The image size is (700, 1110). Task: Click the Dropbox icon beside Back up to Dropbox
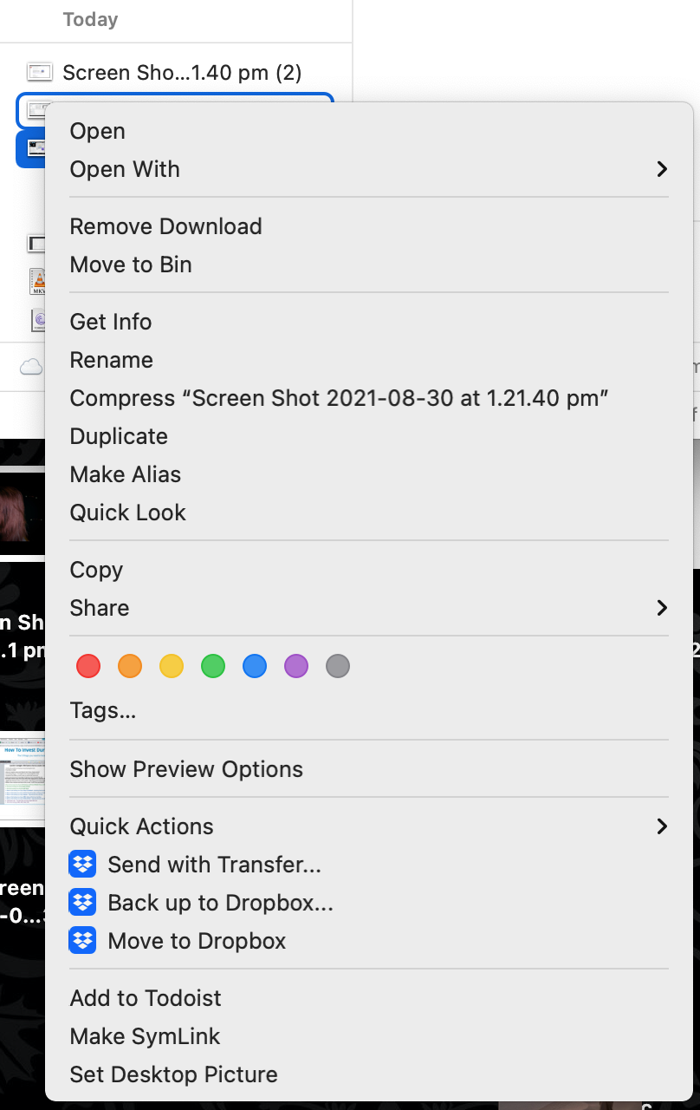82,903
